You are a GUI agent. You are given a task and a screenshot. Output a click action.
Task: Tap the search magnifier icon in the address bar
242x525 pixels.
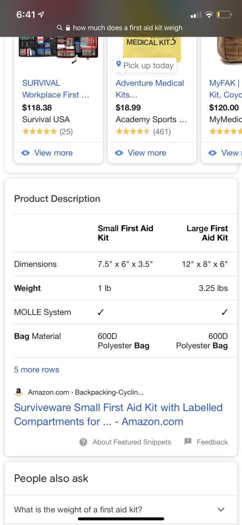60,28
